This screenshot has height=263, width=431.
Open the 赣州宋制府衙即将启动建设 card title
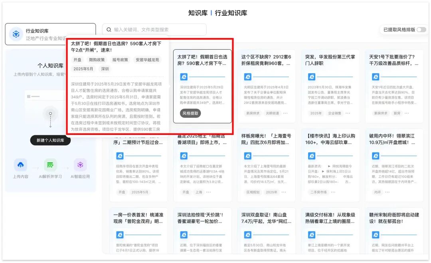(394, 218)
